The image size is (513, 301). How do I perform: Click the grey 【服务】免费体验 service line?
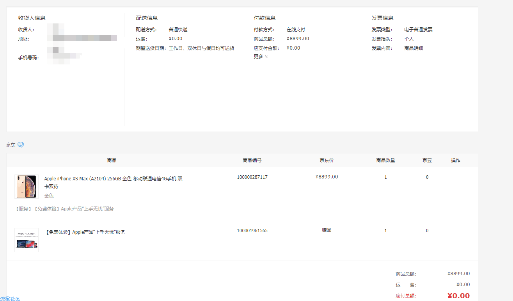[64, 209]
